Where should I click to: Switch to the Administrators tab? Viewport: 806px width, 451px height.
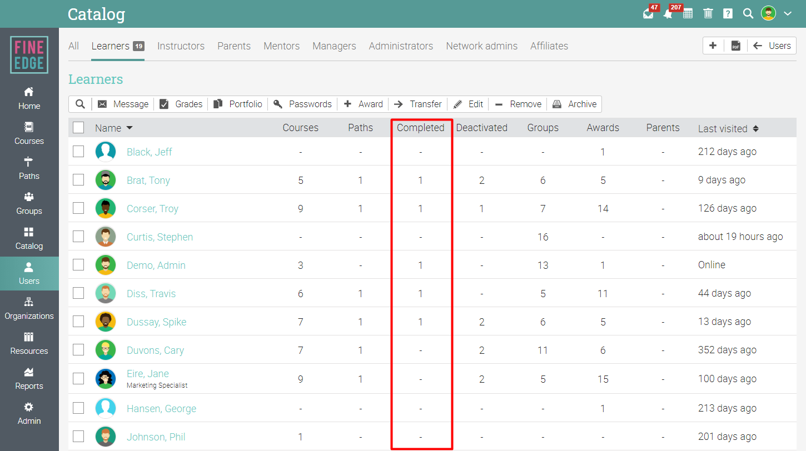401,46
